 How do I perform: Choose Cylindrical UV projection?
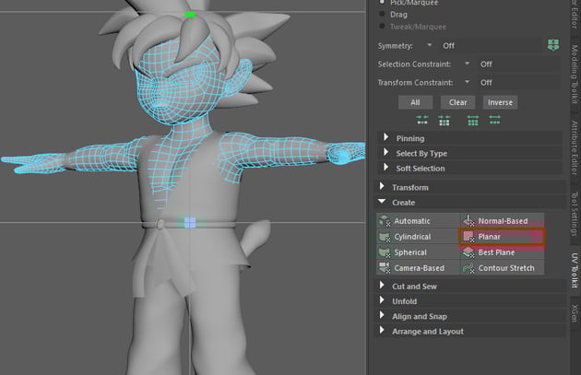tap(411, 237)
